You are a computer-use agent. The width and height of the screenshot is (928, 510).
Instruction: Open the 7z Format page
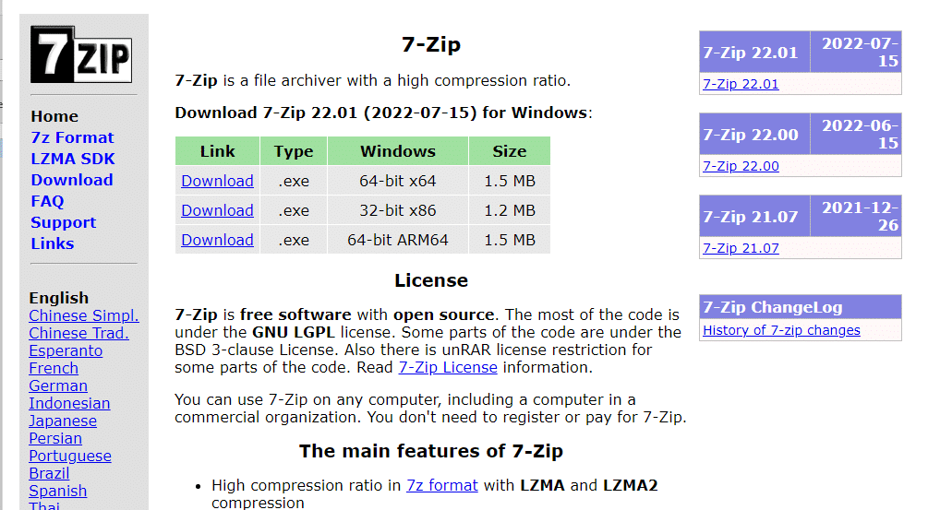coord(72,137)
